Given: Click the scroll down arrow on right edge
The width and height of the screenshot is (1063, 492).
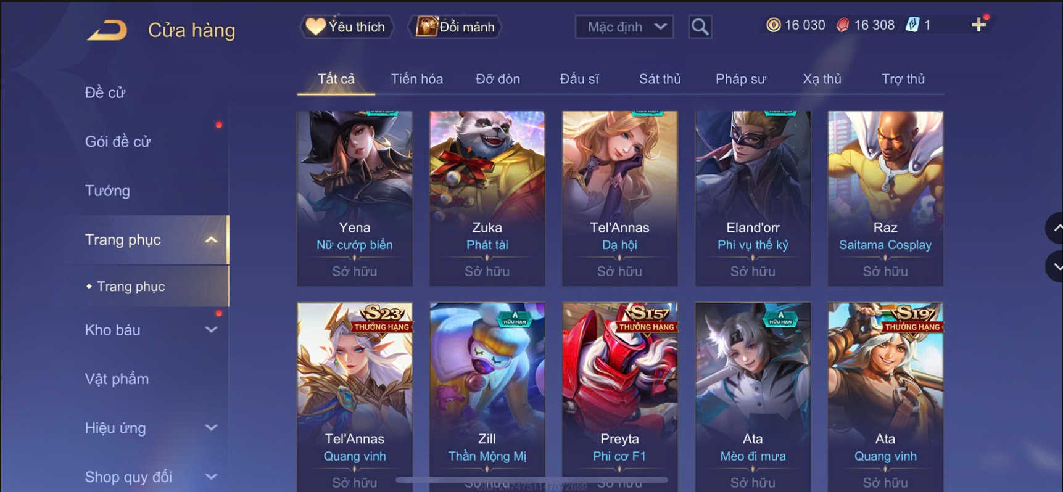Looking at the screenshot, I should click(1054, 266).
